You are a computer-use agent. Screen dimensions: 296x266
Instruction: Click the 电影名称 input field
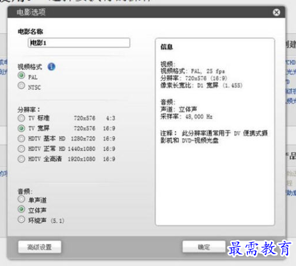79,43
